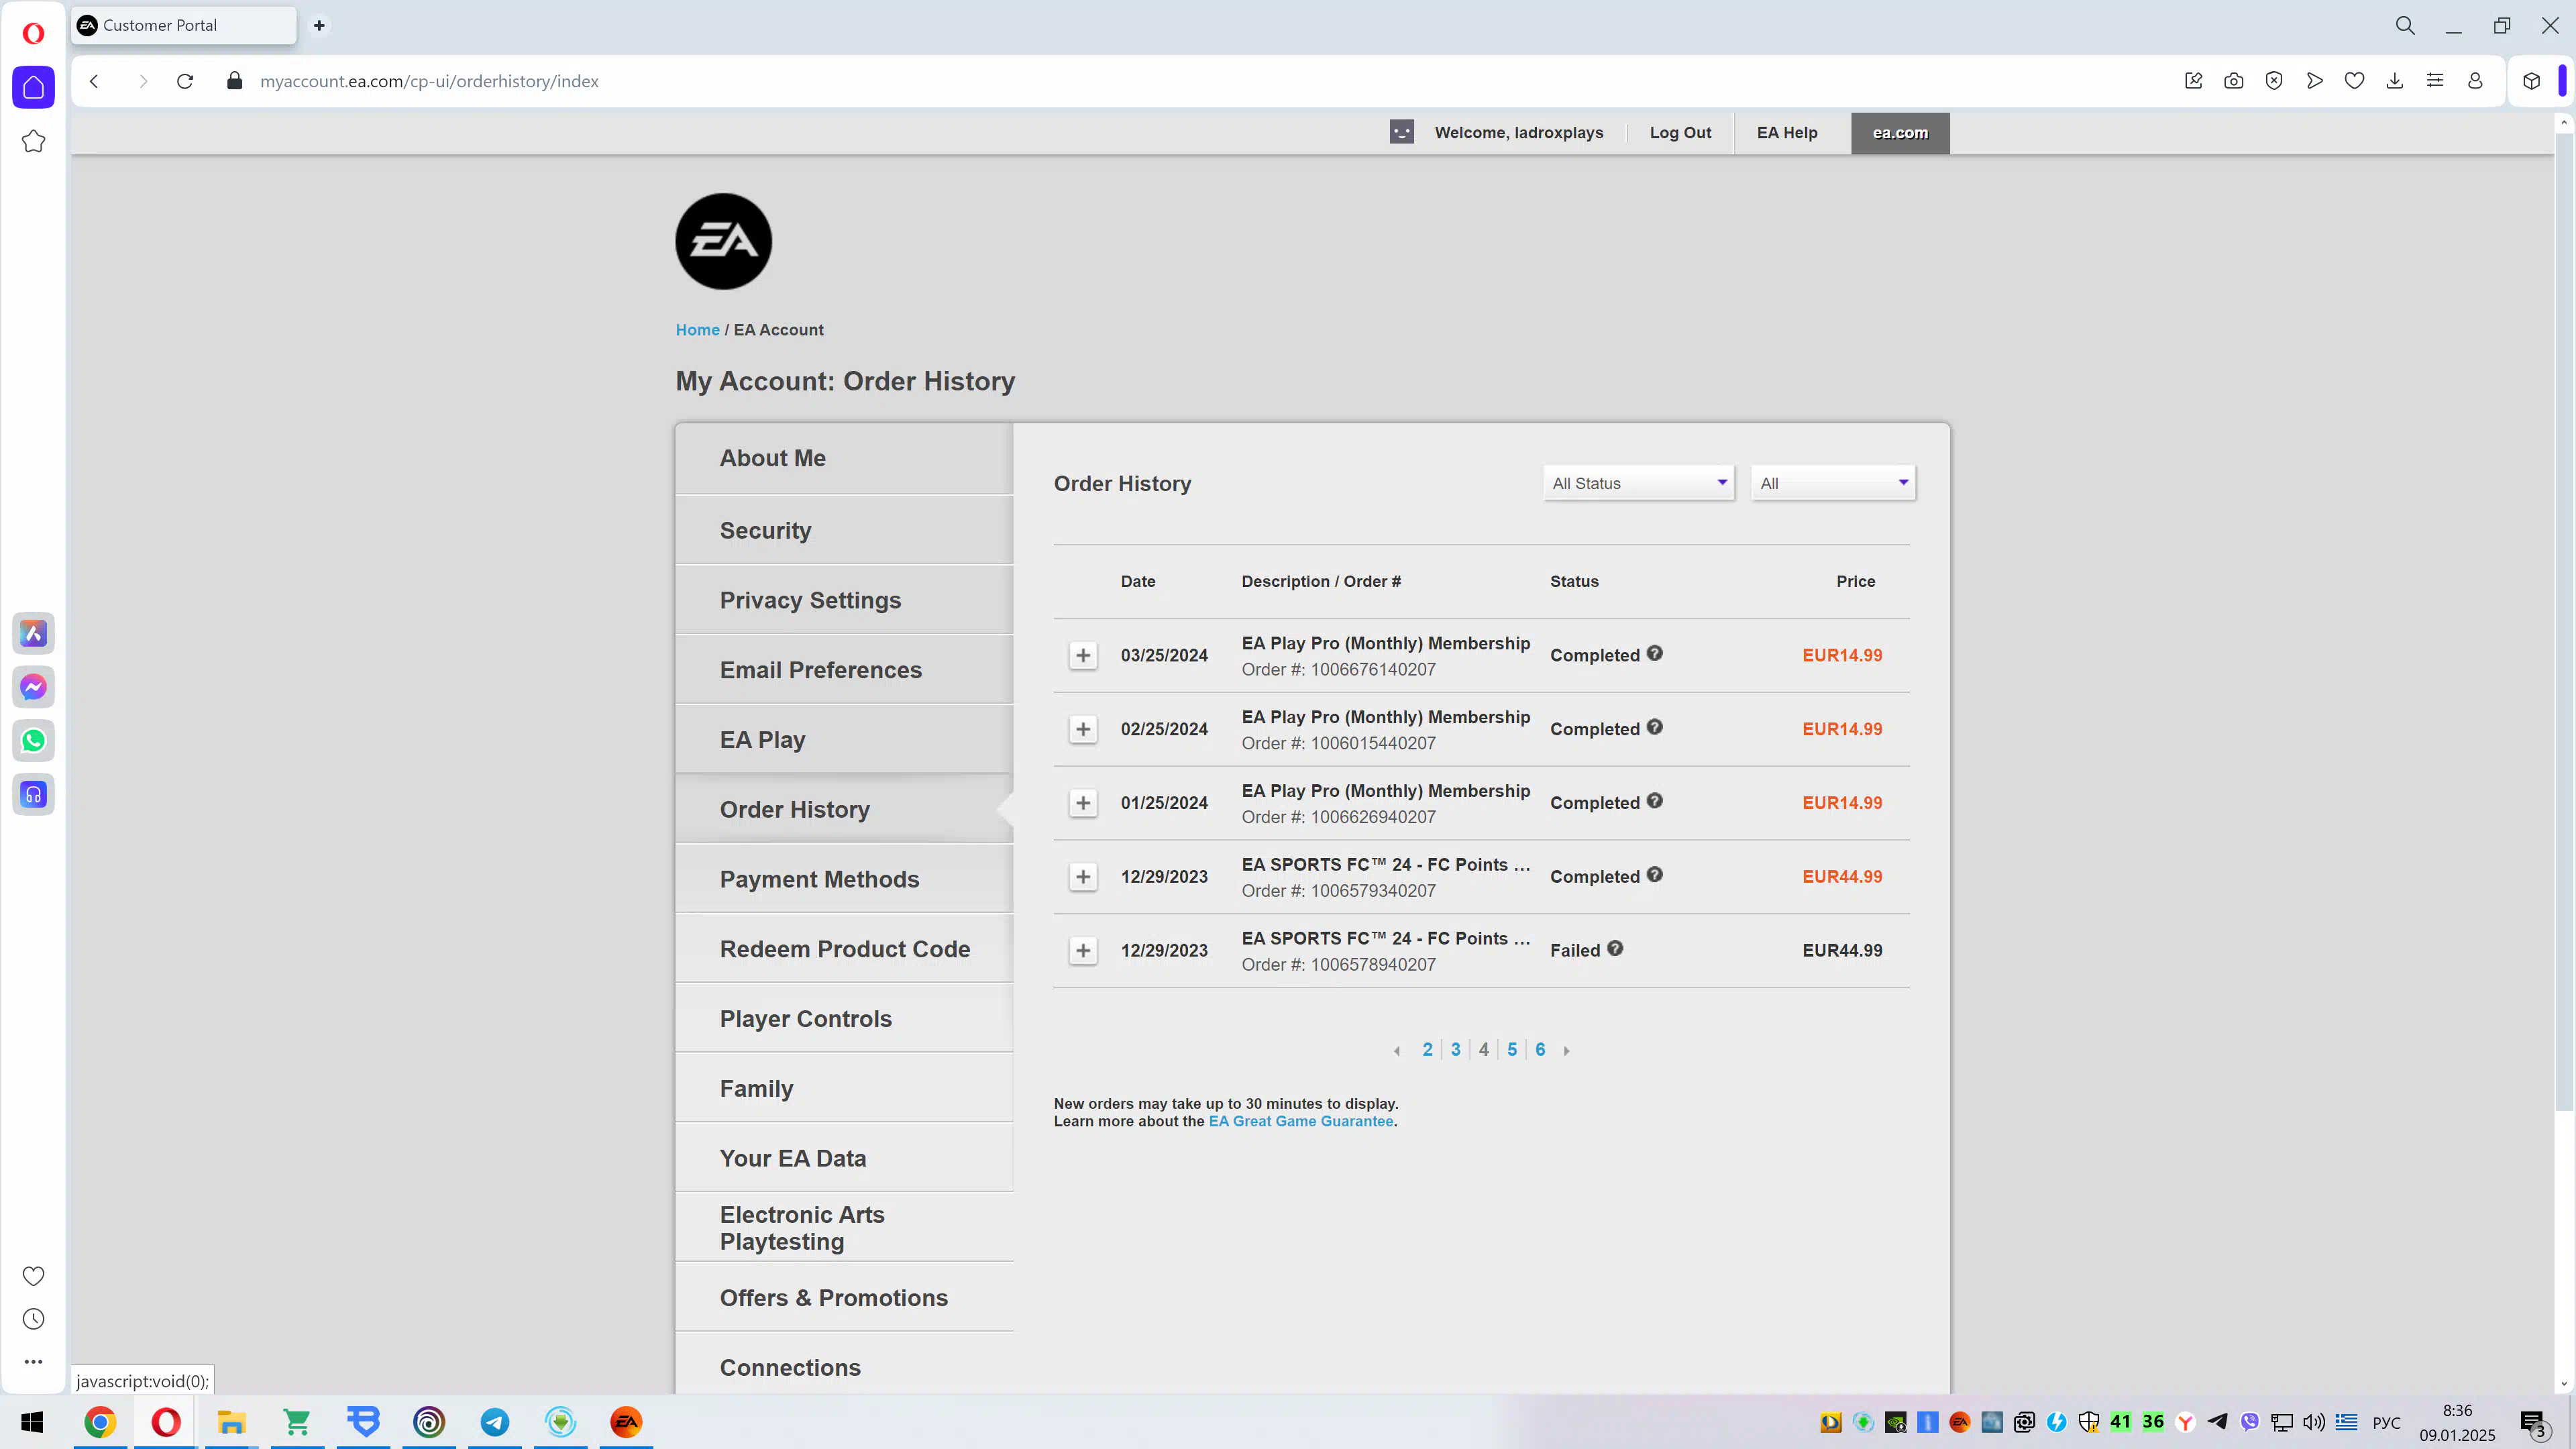Open a new tab with plus button
2576x1449 pixels.
click(319, 25)
